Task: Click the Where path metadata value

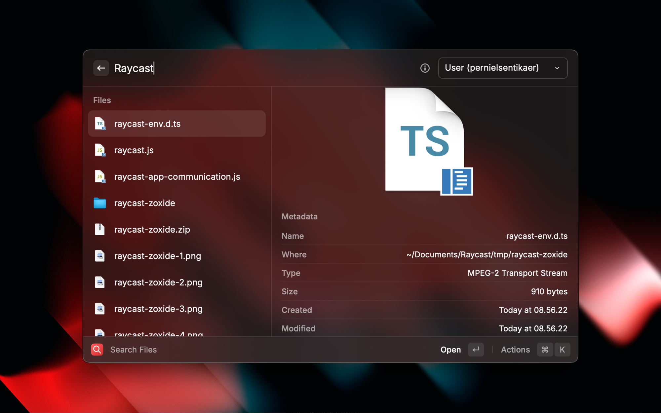Action: click(x=487, y=255)
